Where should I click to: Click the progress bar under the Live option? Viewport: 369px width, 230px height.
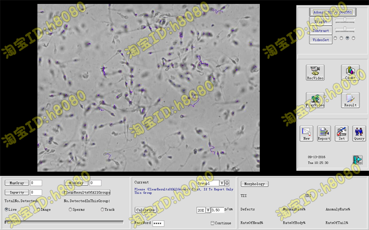click(x=64, y=222)
